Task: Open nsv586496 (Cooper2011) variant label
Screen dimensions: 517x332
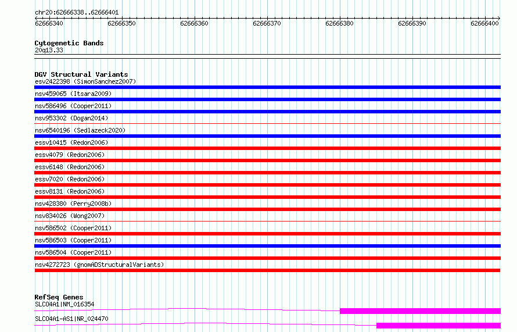Action: [73, 106]
